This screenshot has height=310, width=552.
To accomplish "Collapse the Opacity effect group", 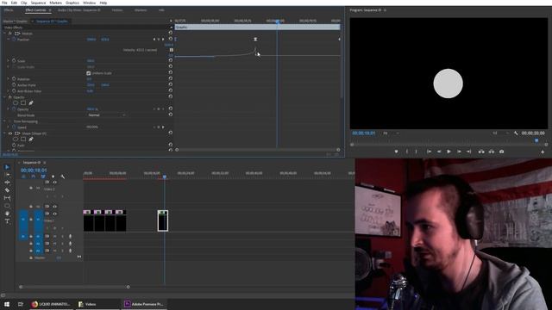I will coord(4,97).
